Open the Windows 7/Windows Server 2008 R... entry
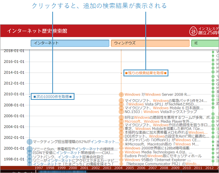Screen dimensions: 219x173 [x=157, y=95]
